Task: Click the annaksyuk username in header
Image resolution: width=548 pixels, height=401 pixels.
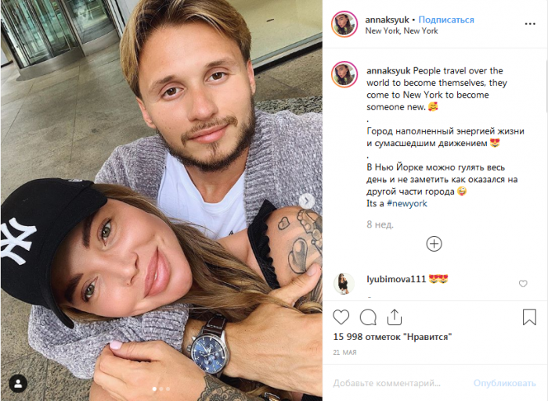Action: [387, 20]
